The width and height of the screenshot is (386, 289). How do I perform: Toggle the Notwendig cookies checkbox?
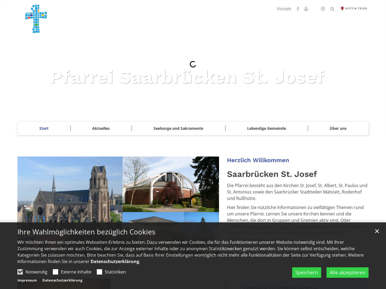(x=20, y=272)
